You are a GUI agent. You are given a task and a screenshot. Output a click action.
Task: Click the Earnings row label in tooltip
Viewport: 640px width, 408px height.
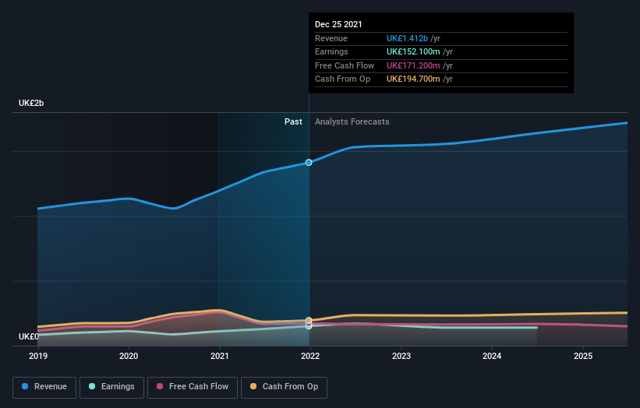pyautogui.click(x=331, y=51)
